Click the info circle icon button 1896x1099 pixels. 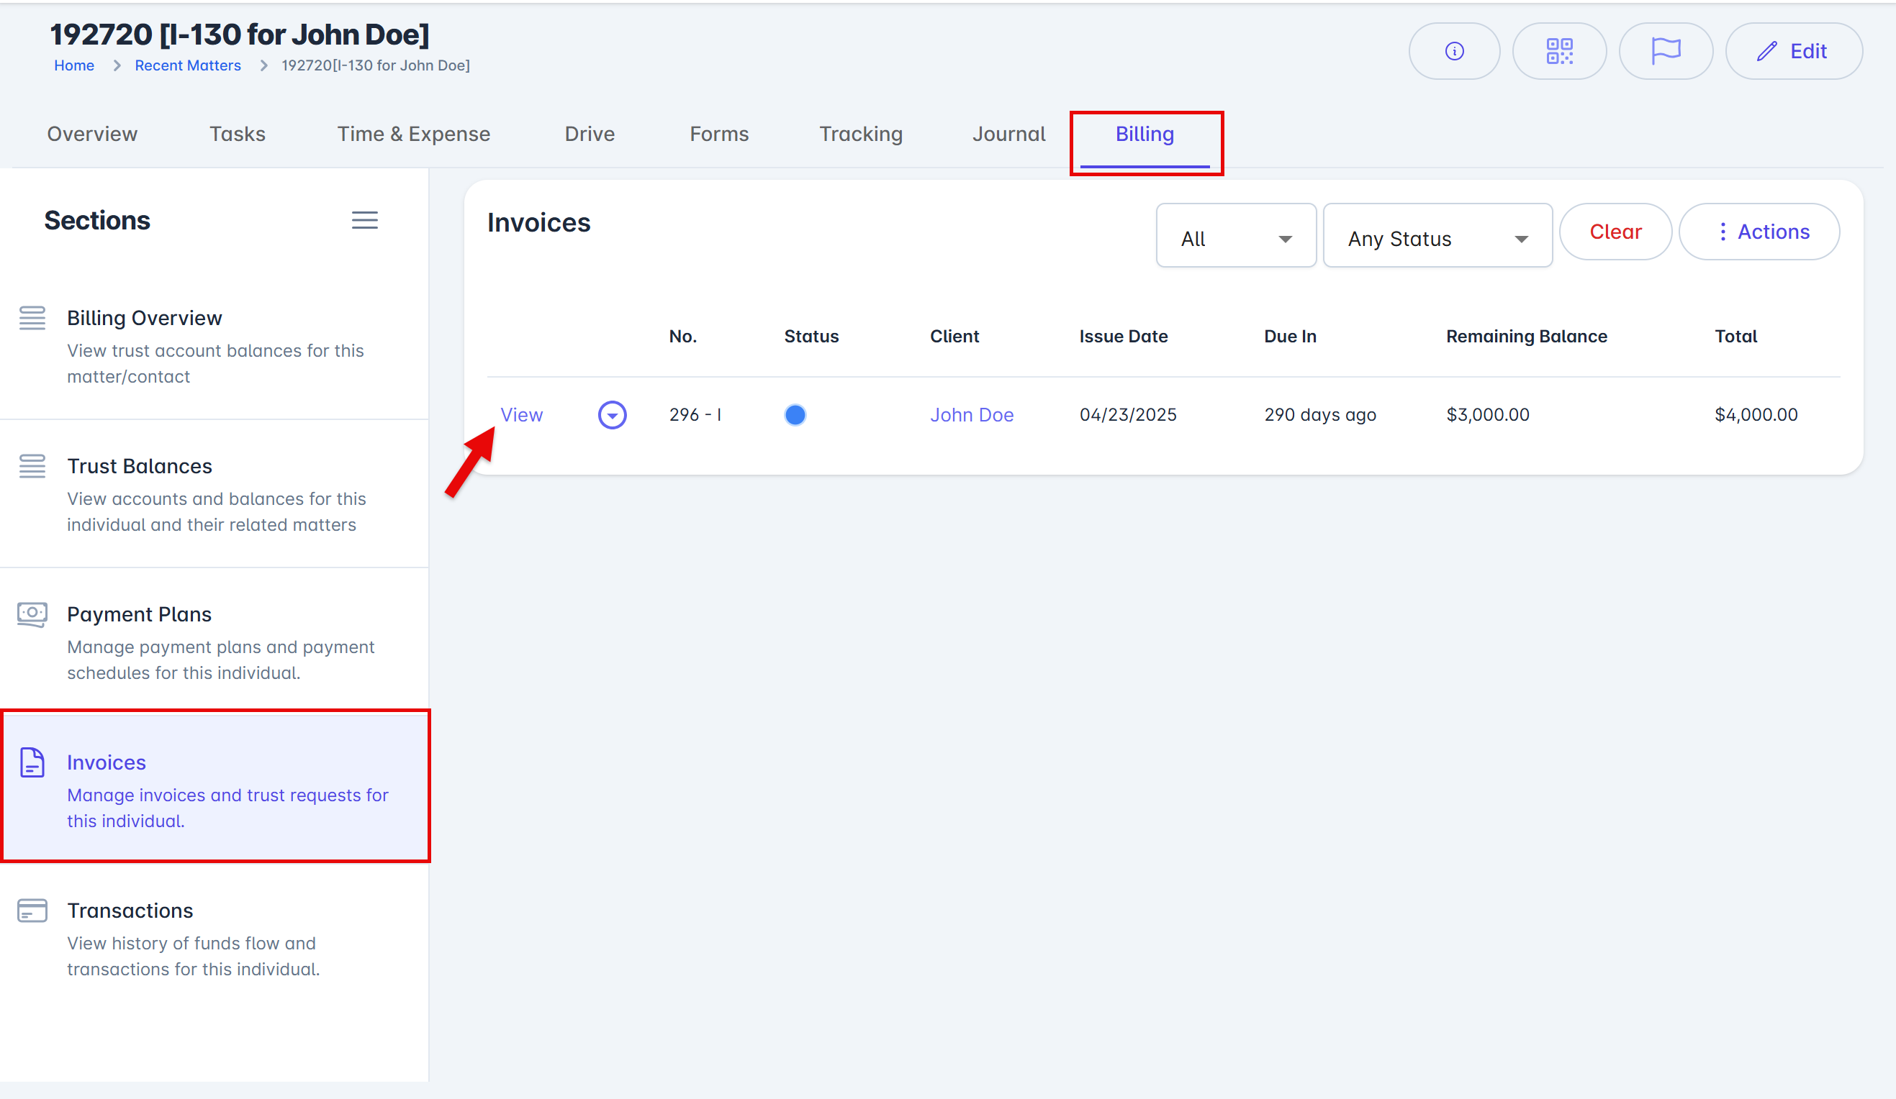(x=1453, y=51)
